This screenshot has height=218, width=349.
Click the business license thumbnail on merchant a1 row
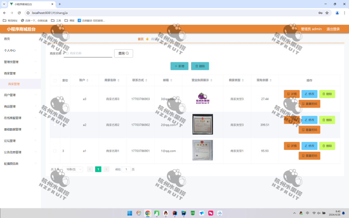click(x=202, y=150)
